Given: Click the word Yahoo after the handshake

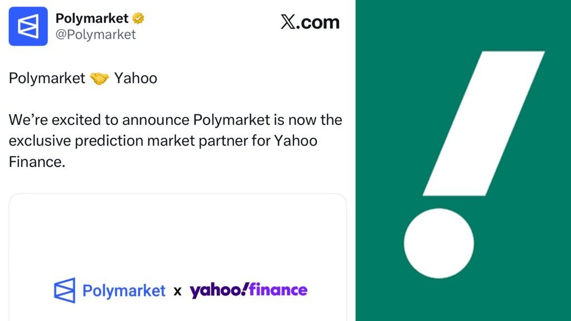Looking at the screenshot, I should (x=136, y=78).
